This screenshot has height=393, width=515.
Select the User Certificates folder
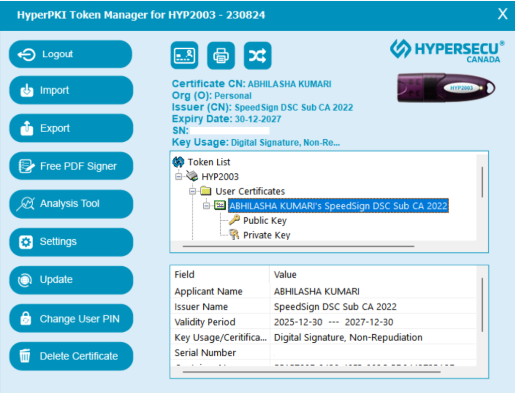[x=250, y=191]
